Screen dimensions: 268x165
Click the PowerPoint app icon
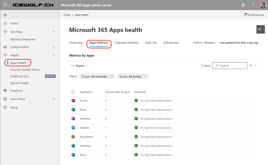pyautogui.click(x=73, y=137)
